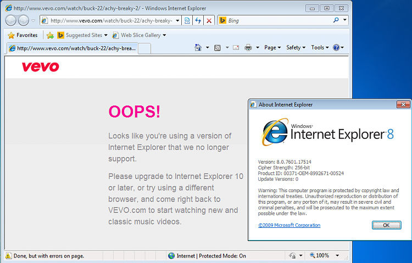412x263 pixels.
Task: Open the Page menu
Action: 272,48
